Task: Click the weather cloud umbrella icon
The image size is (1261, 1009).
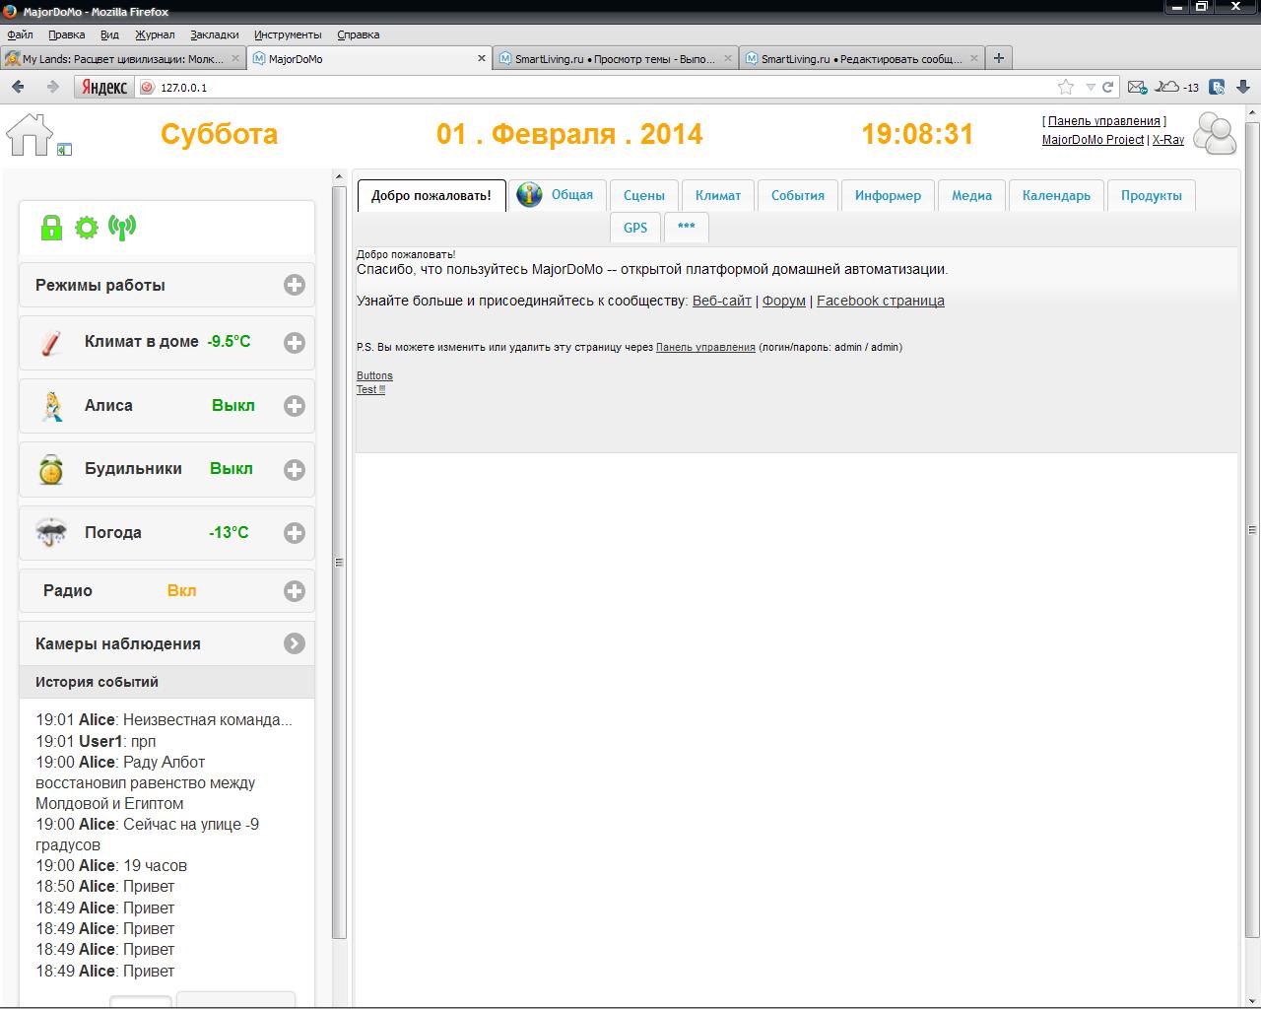Action: (x=51, y=533)
